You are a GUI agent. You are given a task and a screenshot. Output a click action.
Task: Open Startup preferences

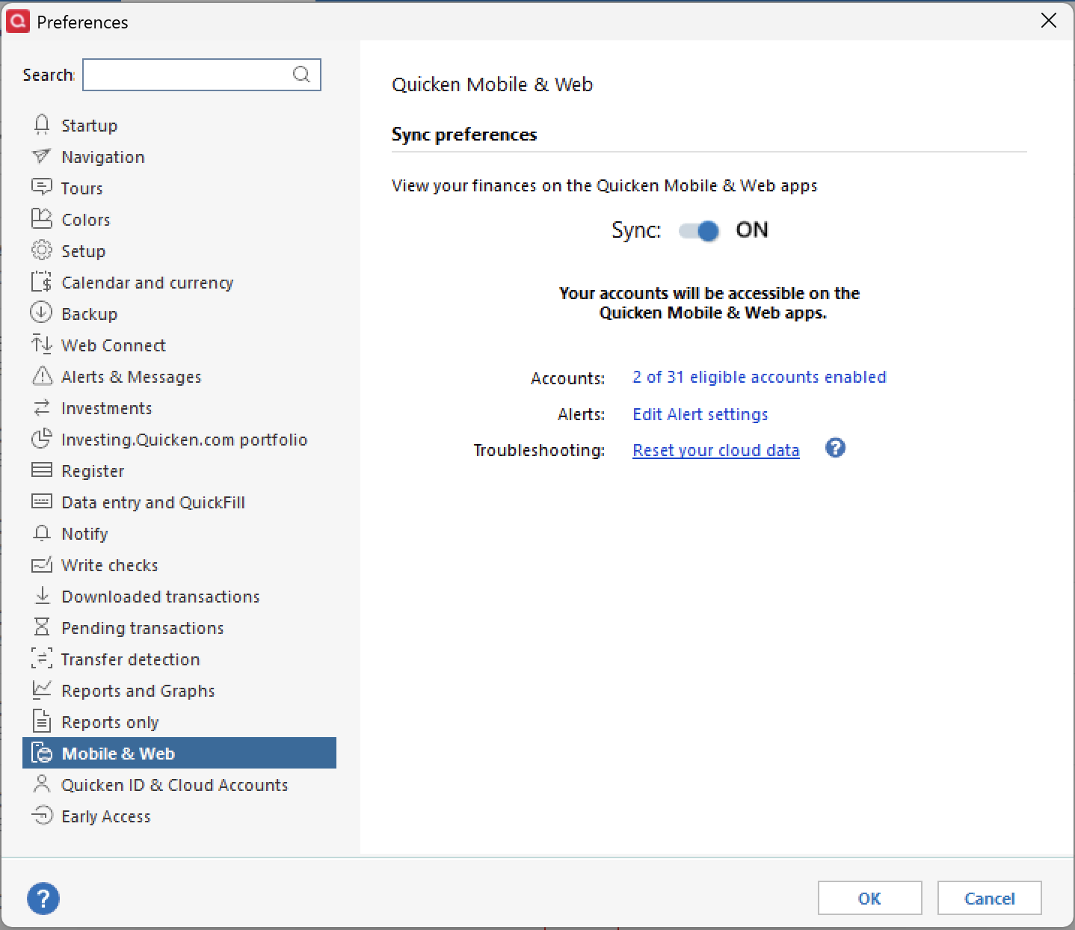(90, 126)
